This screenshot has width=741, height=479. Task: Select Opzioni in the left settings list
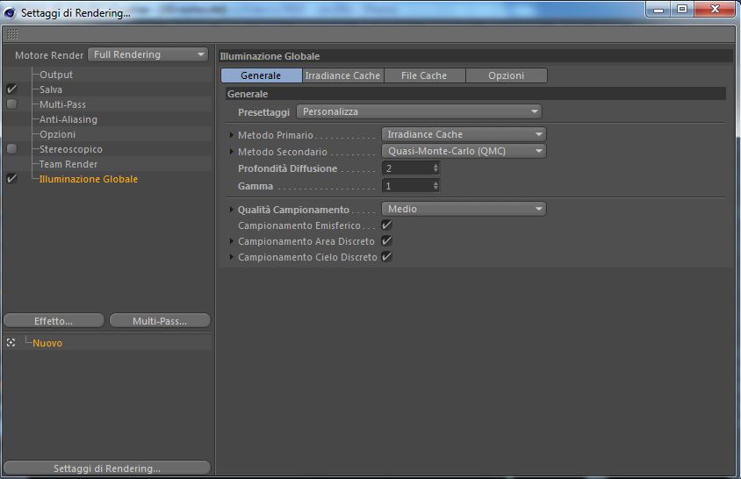58,134
